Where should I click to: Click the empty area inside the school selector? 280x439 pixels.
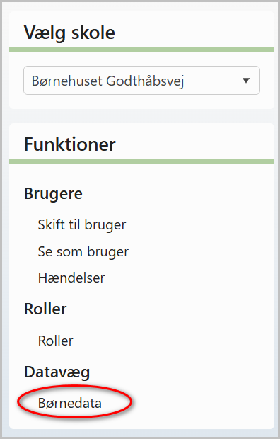[213, 81]
